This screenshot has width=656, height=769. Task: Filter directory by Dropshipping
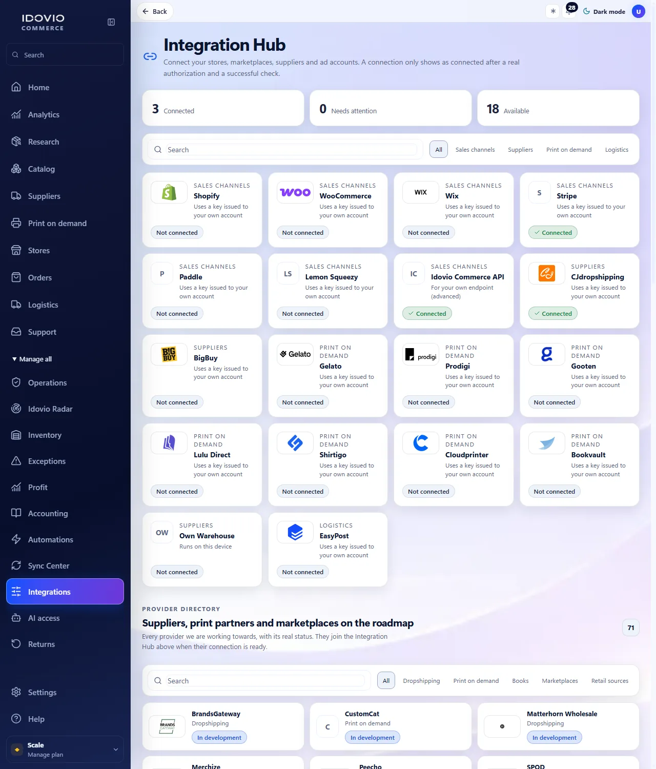[421, 681]
